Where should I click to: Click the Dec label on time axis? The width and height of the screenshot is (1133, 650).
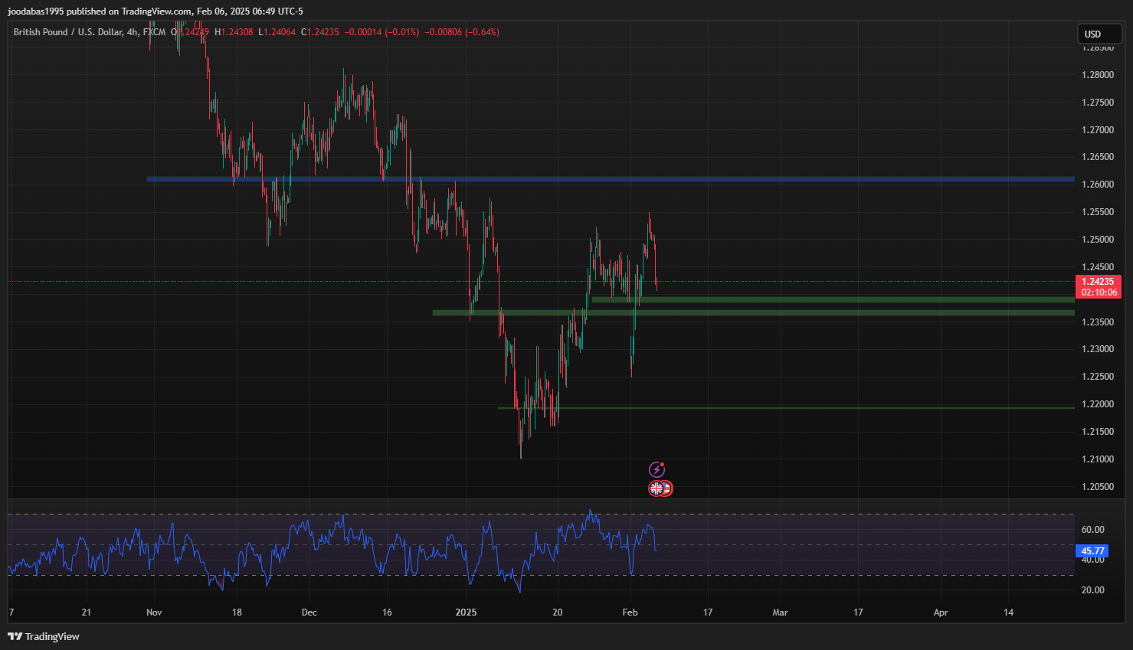pyautogui.click(x=309, y=612)
